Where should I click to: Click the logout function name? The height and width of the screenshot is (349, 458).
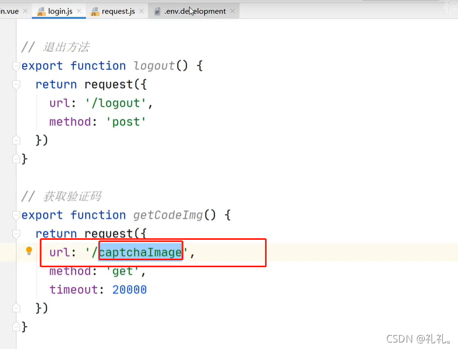tap(154, 66)
